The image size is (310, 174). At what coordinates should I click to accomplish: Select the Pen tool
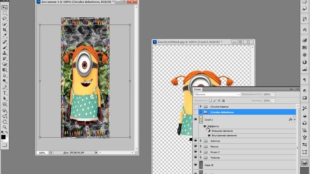pos(4,87)
